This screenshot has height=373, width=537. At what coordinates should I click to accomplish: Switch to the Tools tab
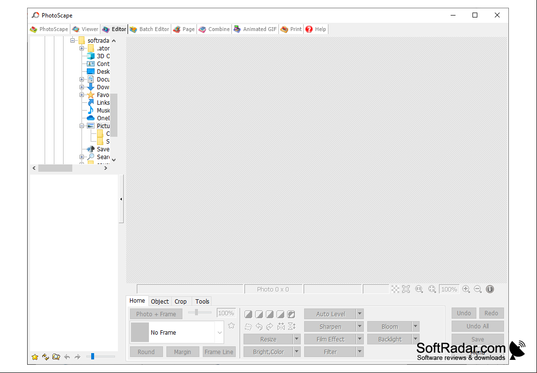[202, 301]
